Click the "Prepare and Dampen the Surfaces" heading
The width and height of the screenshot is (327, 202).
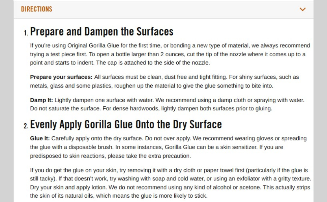coord(101,32)
